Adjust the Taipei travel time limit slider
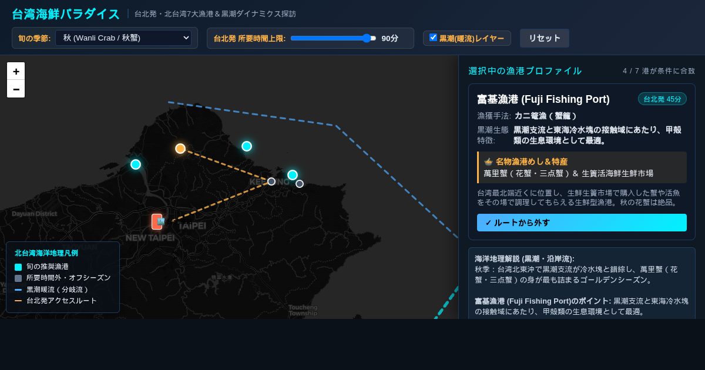The width and height of the screenshot is (705, 370). coord(333,38)
